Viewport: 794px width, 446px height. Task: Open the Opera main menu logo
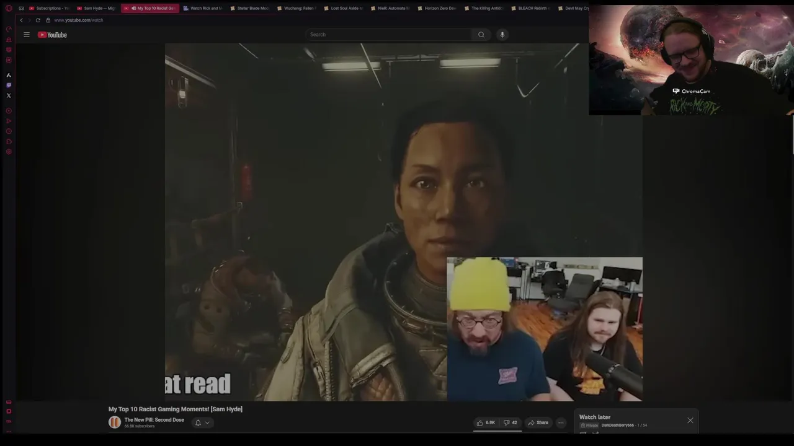(x=9, y=8)
